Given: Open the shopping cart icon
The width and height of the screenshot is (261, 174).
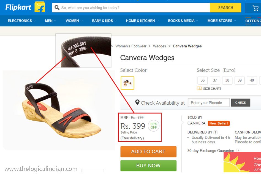Looking at the screenshot, I should click(x=255, y=8).
